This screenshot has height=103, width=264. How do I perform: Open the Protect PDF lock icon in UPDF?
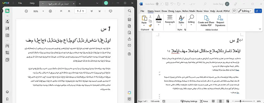click(x=129, y=33)
